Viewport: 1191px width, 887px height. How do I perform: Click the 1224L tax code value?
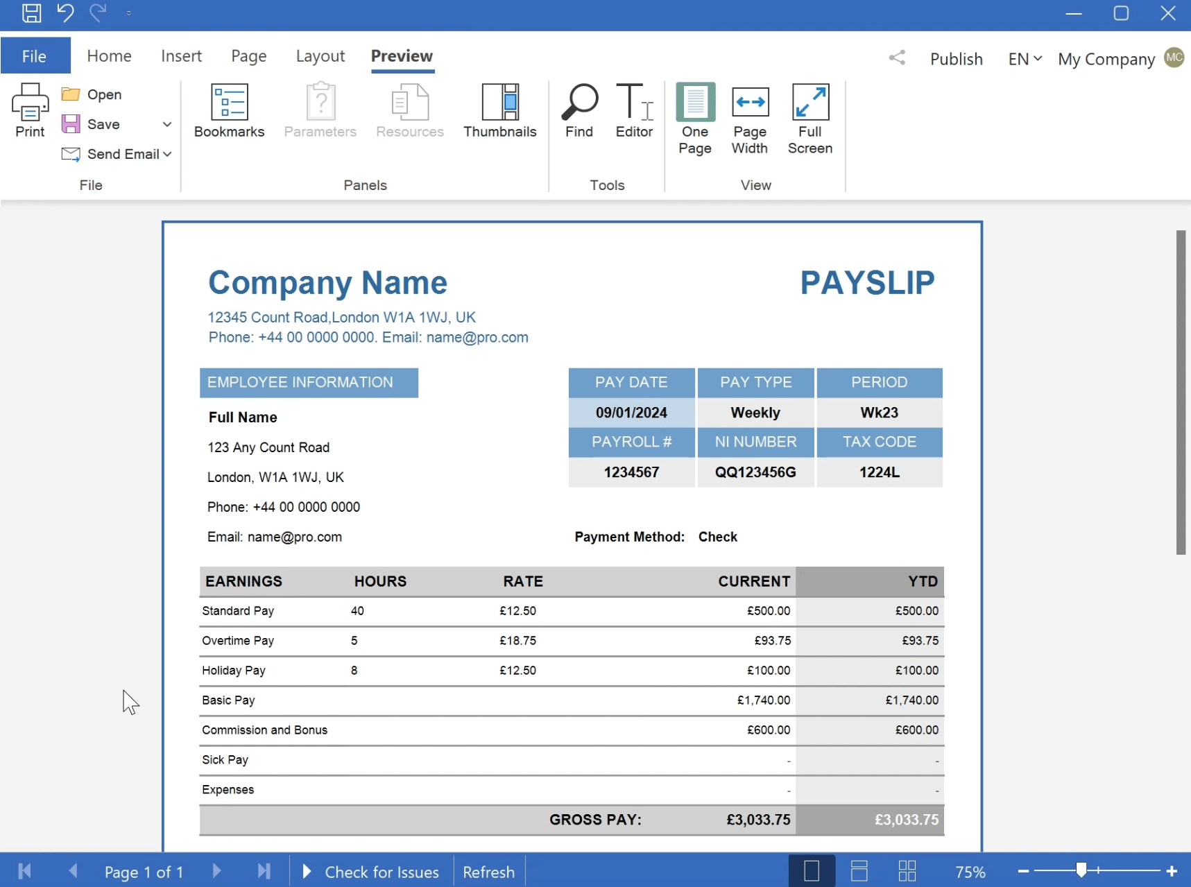click(880, 472)
